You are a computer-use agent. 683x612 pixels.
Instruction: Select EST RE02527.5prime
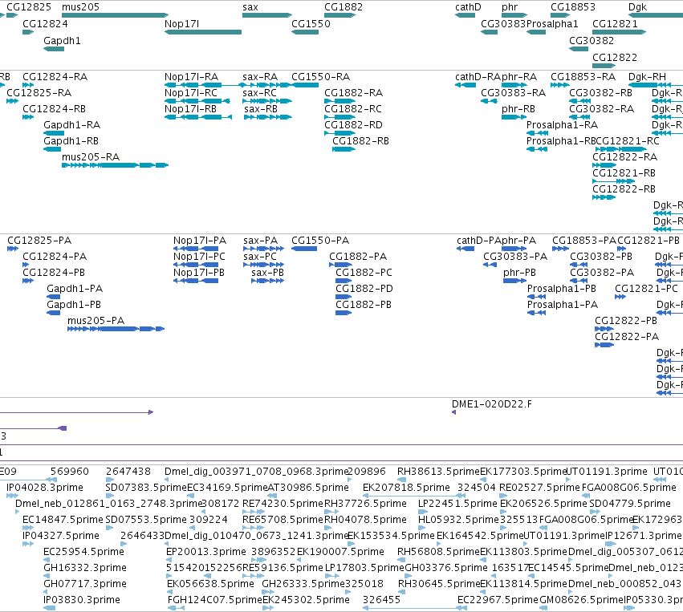pyautogui.click(x=539, y=487)
